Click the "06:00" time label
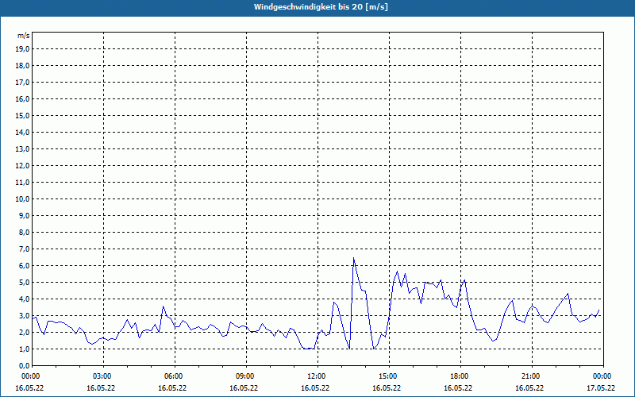Image resolution: width=635 pixels, height=397 pixels. pyautogui.click(x=175, y=376)
